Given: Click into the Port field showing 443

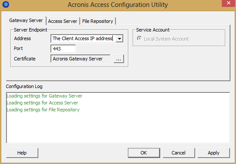Looking at the screenshot, I should (x=63, y=49).
